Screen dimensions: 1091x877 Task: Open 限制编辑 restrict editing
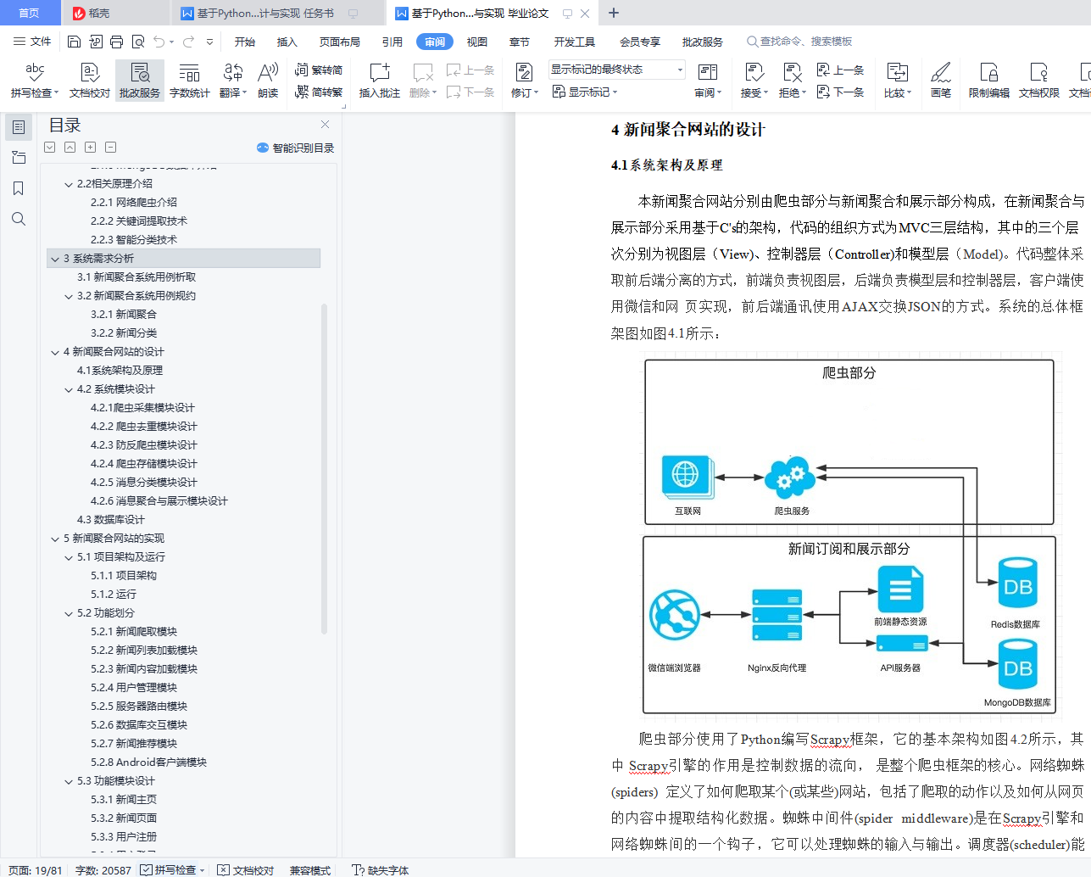pos(989,81)
